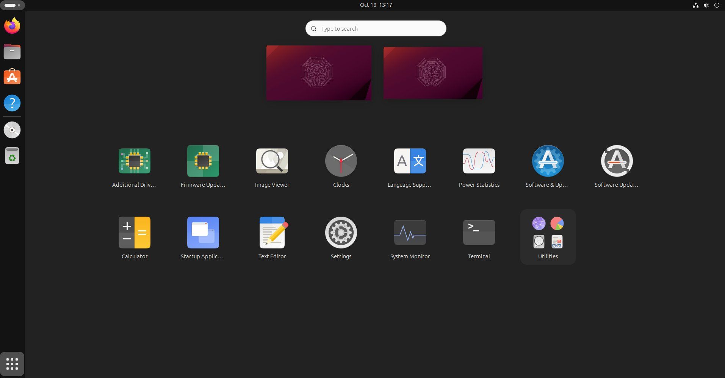
Task: Open Power Statistics
Action: (479, 161)
